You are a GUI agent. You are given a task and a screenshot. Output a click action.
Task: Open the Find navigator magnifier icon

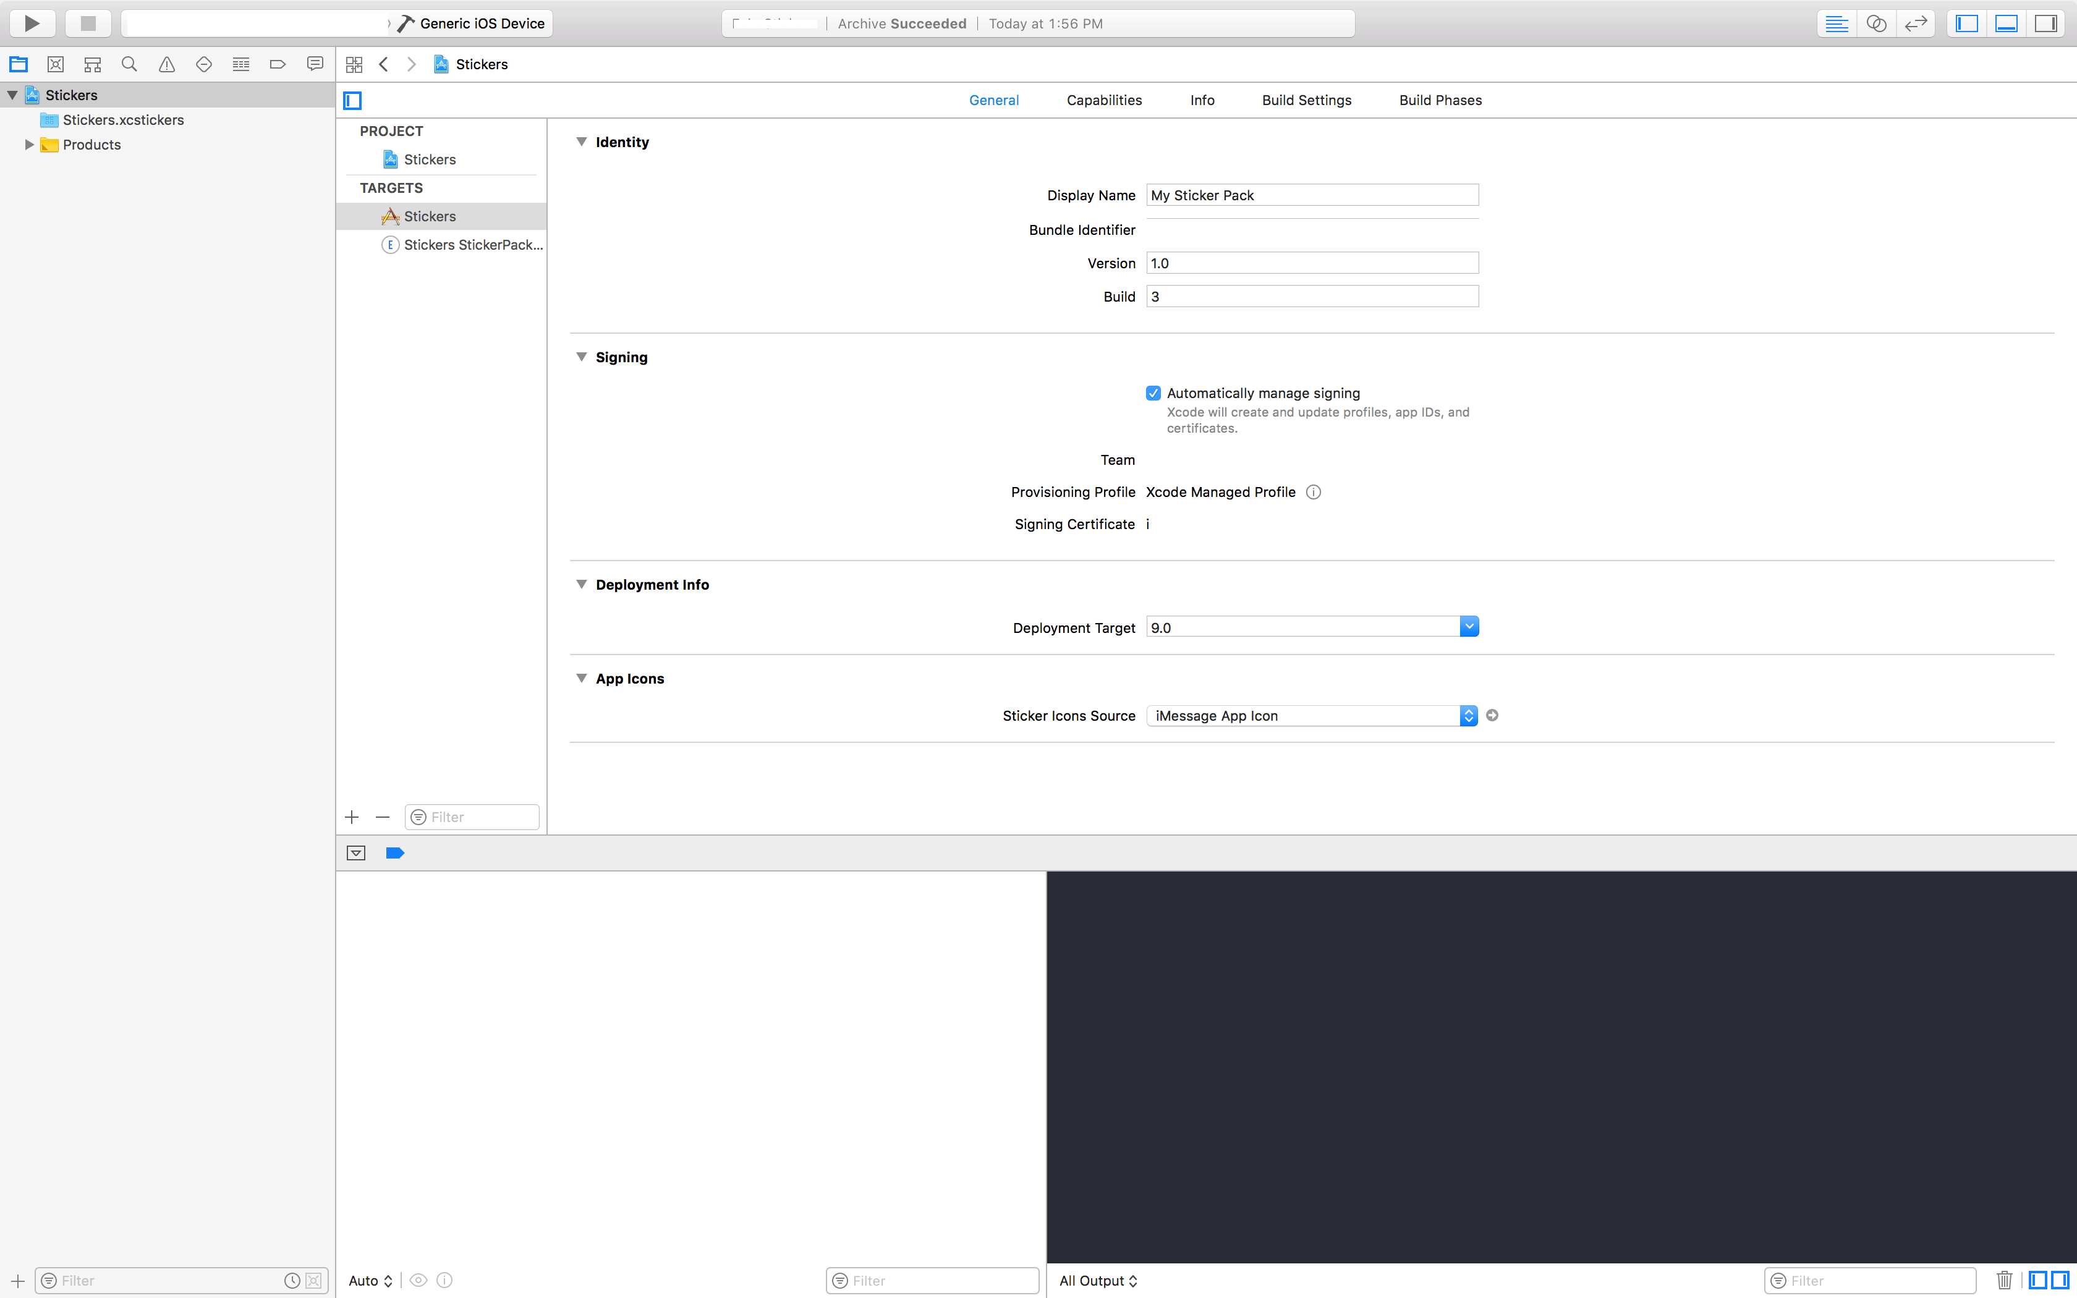[130, 64]
